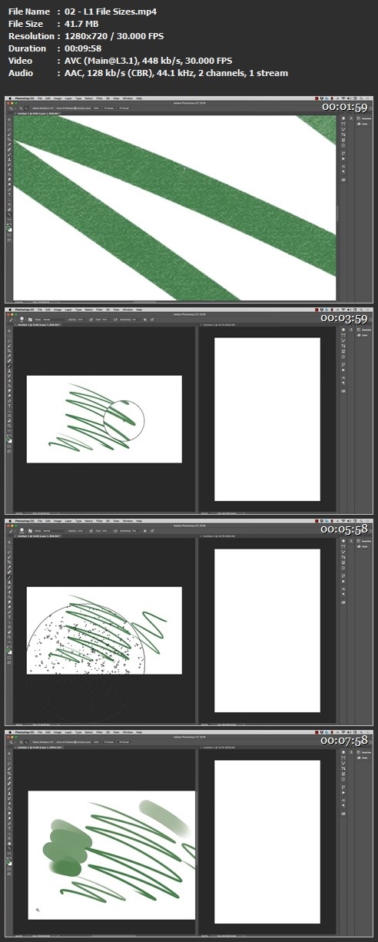Click Fit Screen button in the 00:01:59 frame

coord(109,108)
